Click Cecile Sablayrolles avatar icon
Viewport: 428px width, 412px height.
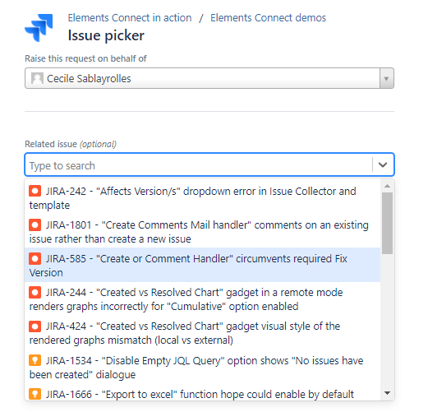(37, 78)
